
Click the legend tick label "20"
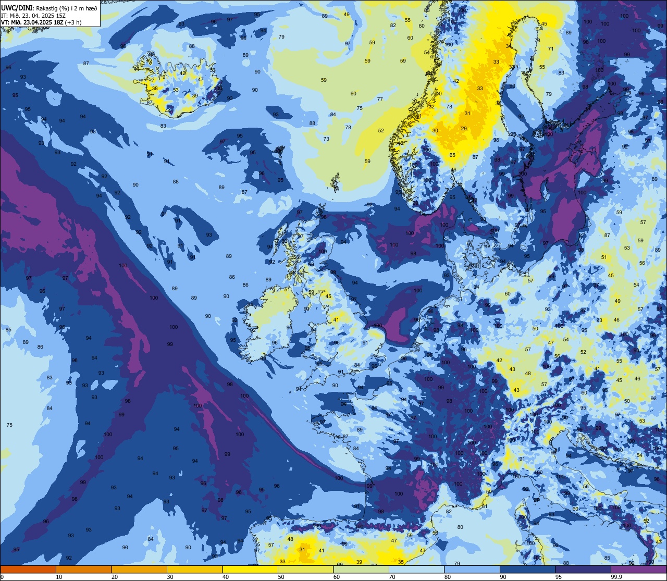115,577
